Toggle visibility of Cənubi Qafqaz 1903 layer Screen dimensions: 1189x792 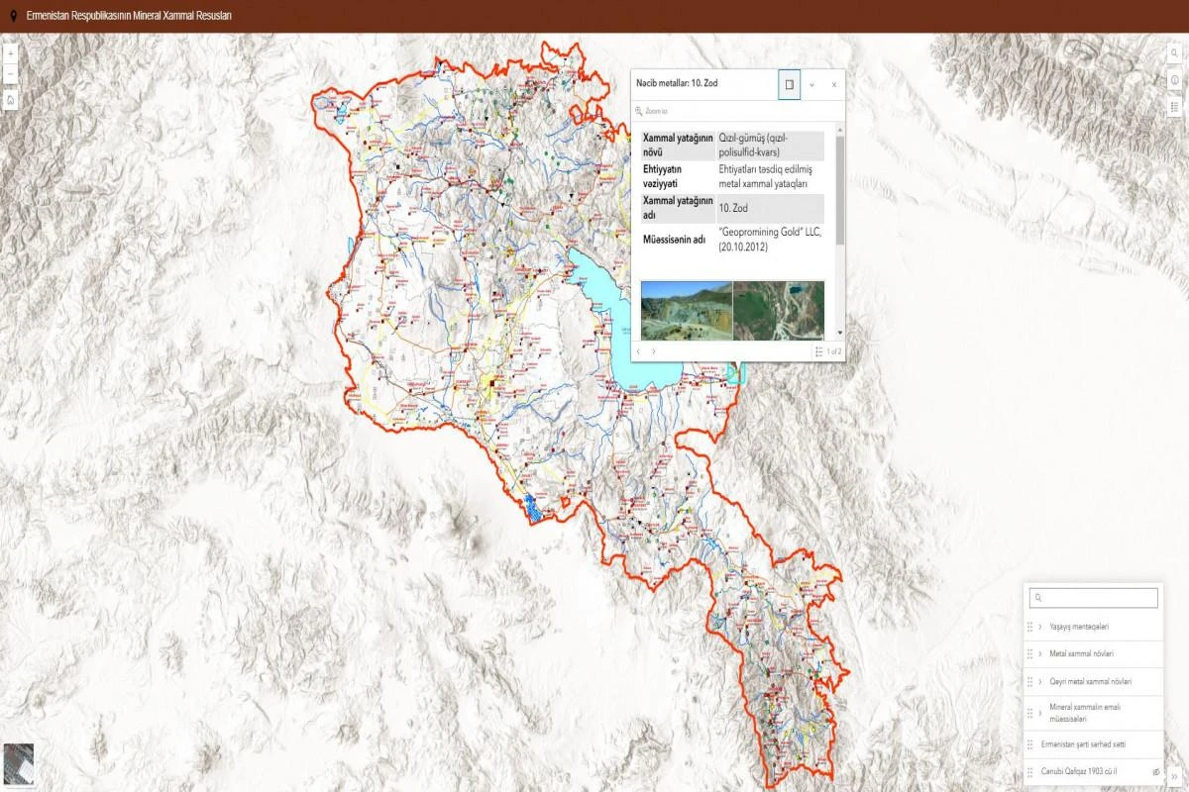[1155, 771]
